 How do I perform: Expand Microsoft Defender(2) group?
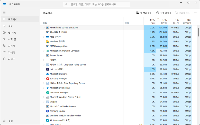pos(44,88)
